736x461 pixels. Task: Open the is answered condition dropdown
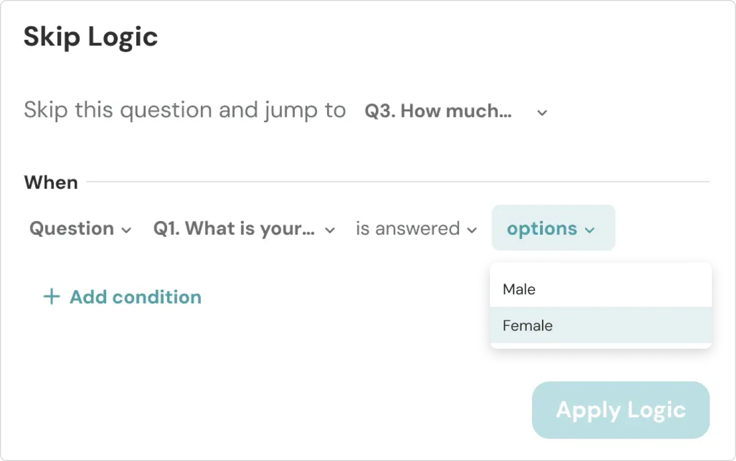click(415, 228)
